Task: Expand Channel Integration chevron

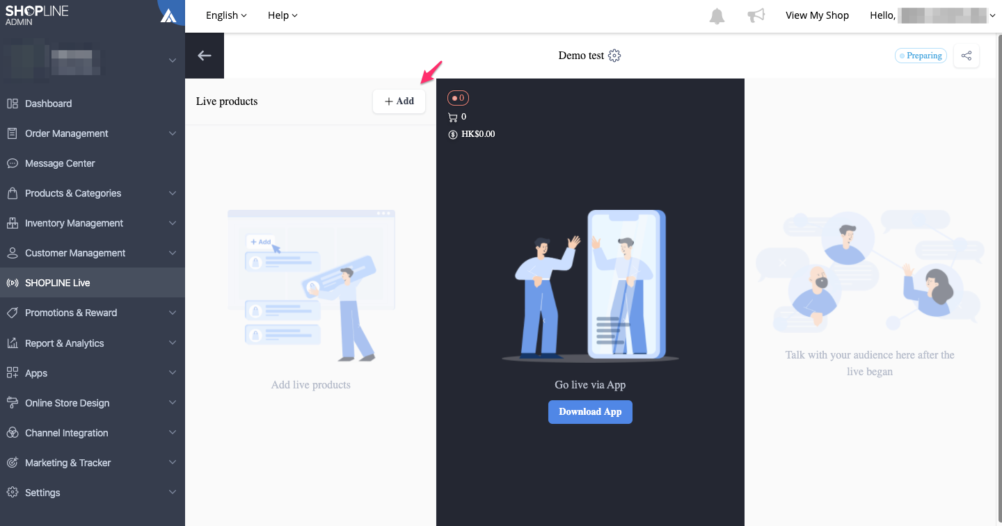Action: [x=173, y=433]
